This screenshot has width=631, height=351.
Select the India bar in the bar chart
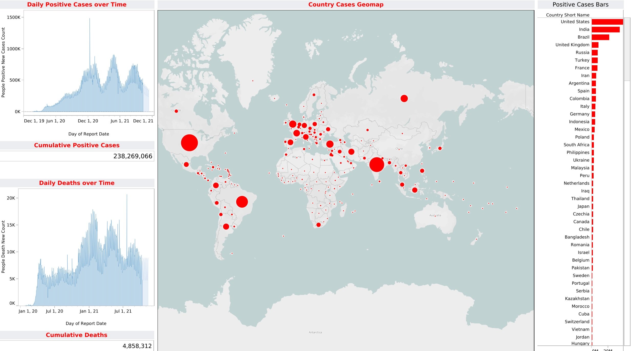[605, 29]
